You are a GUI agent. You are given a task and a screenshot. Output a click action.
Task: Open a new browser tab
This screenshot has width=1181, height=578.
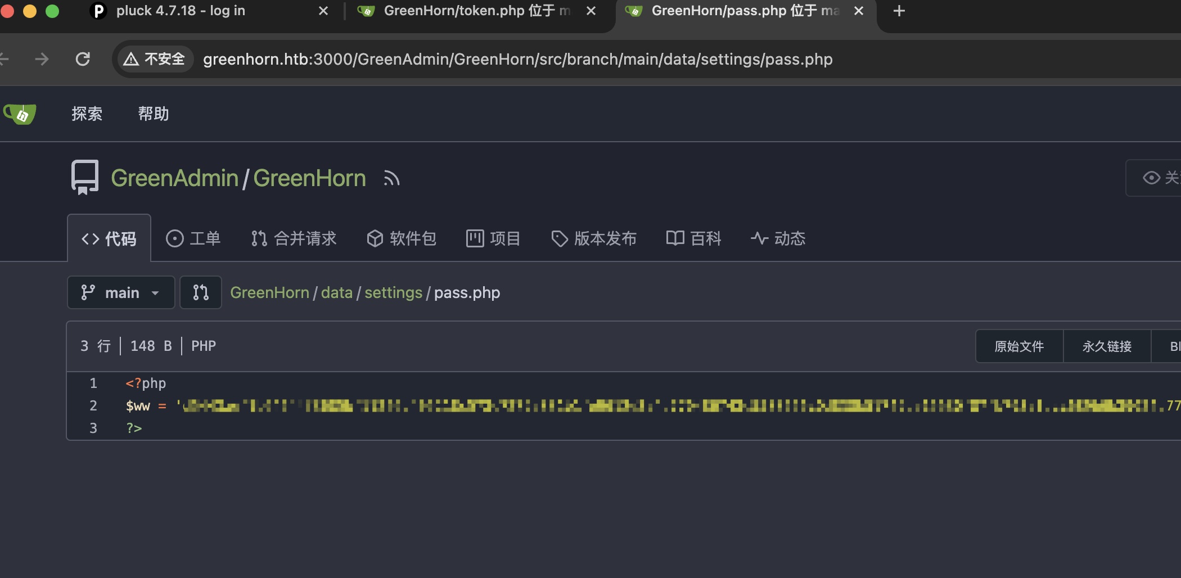click(899, 11)
